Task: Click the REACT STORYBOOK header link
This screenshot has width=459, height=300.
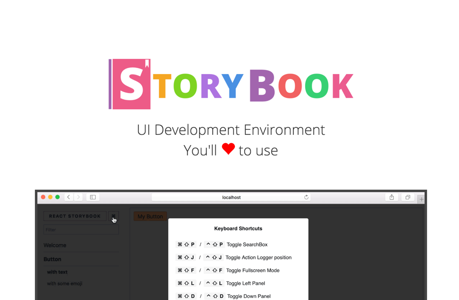Action: point(75,216)
